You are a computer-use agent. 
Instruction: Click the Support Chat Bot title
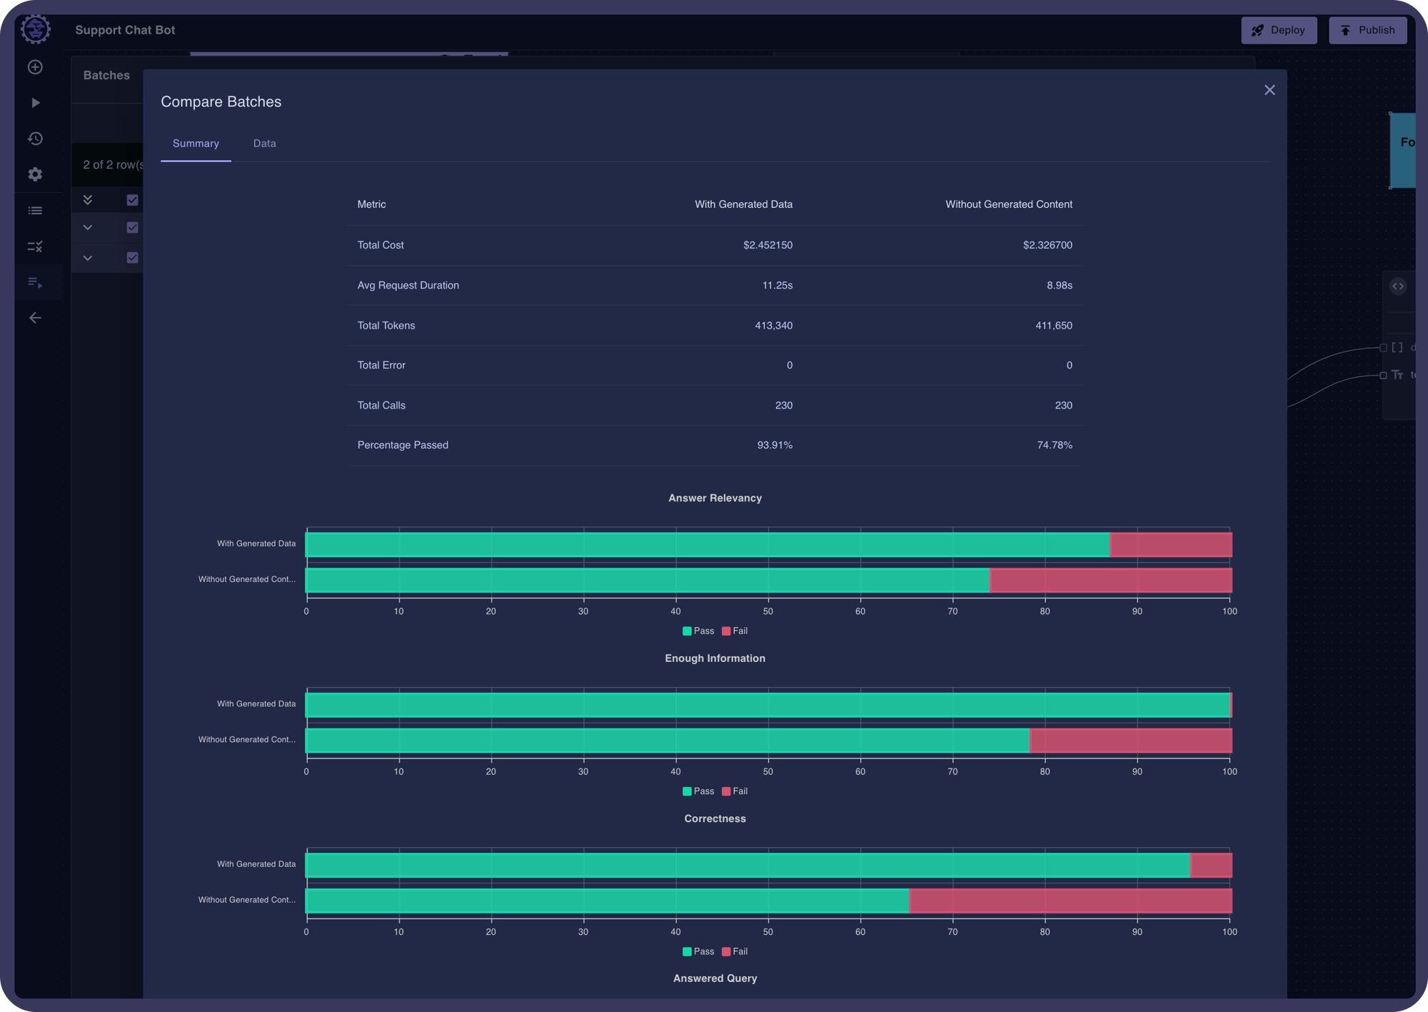click(x=125, y=30)
